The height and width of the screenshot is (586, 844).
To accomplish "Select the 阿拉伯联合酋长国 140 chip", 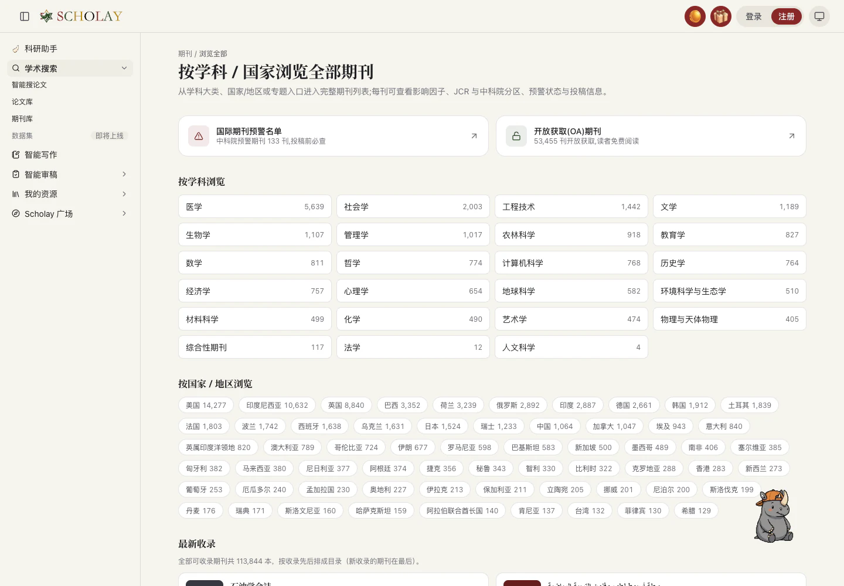I will tap(462, 510).
